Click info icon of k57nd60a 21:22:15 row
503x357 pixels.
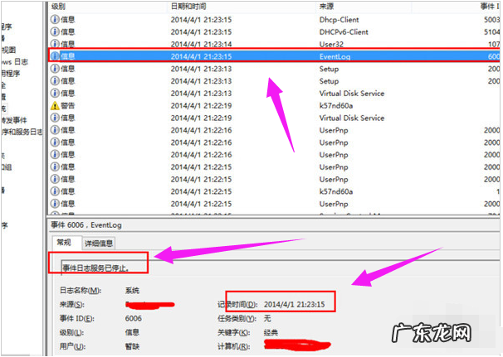point(55,191)
